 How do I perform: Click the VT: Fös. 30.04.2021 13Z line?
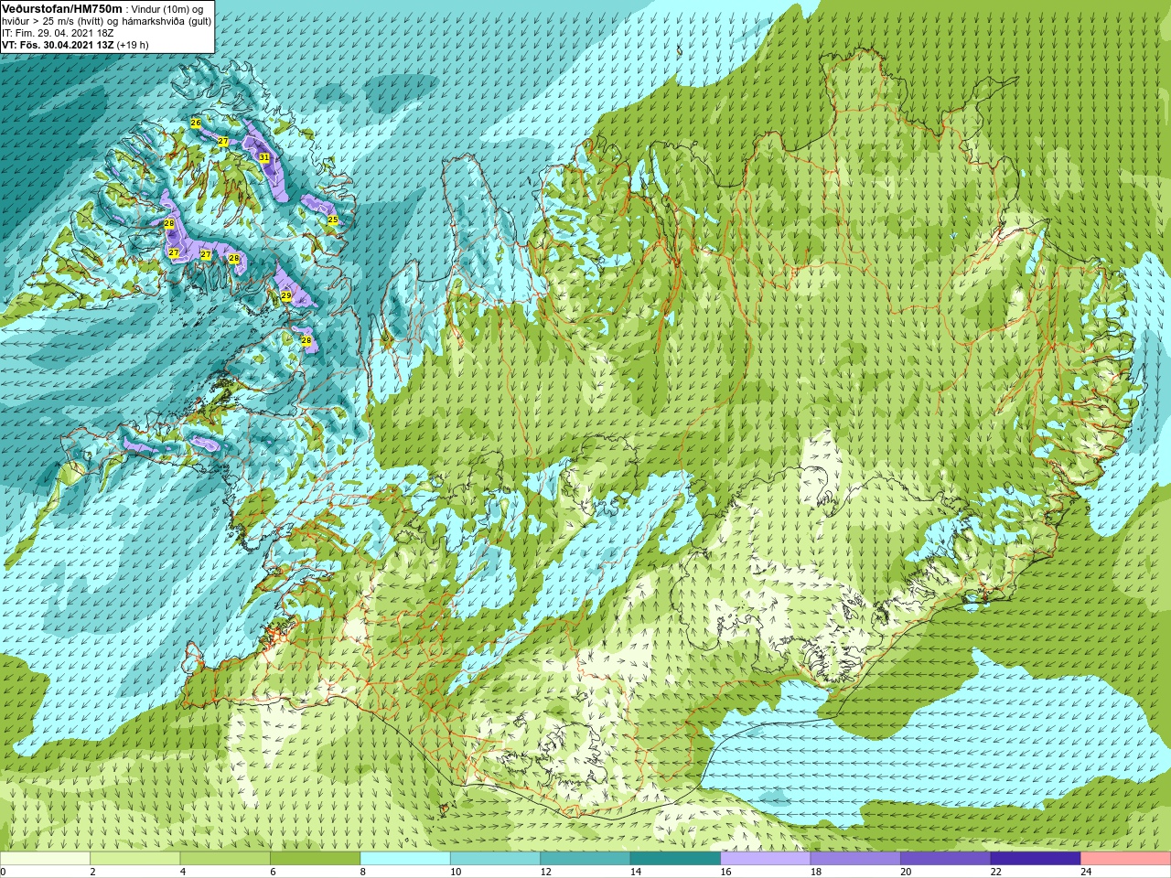click(x=58, y=45)
